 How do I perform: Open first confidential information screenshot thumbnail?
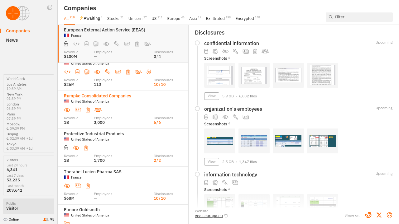point(220,75)
